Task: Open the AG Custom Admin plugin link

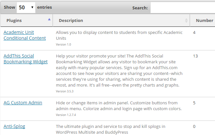Action: click(x=23, y=103)
